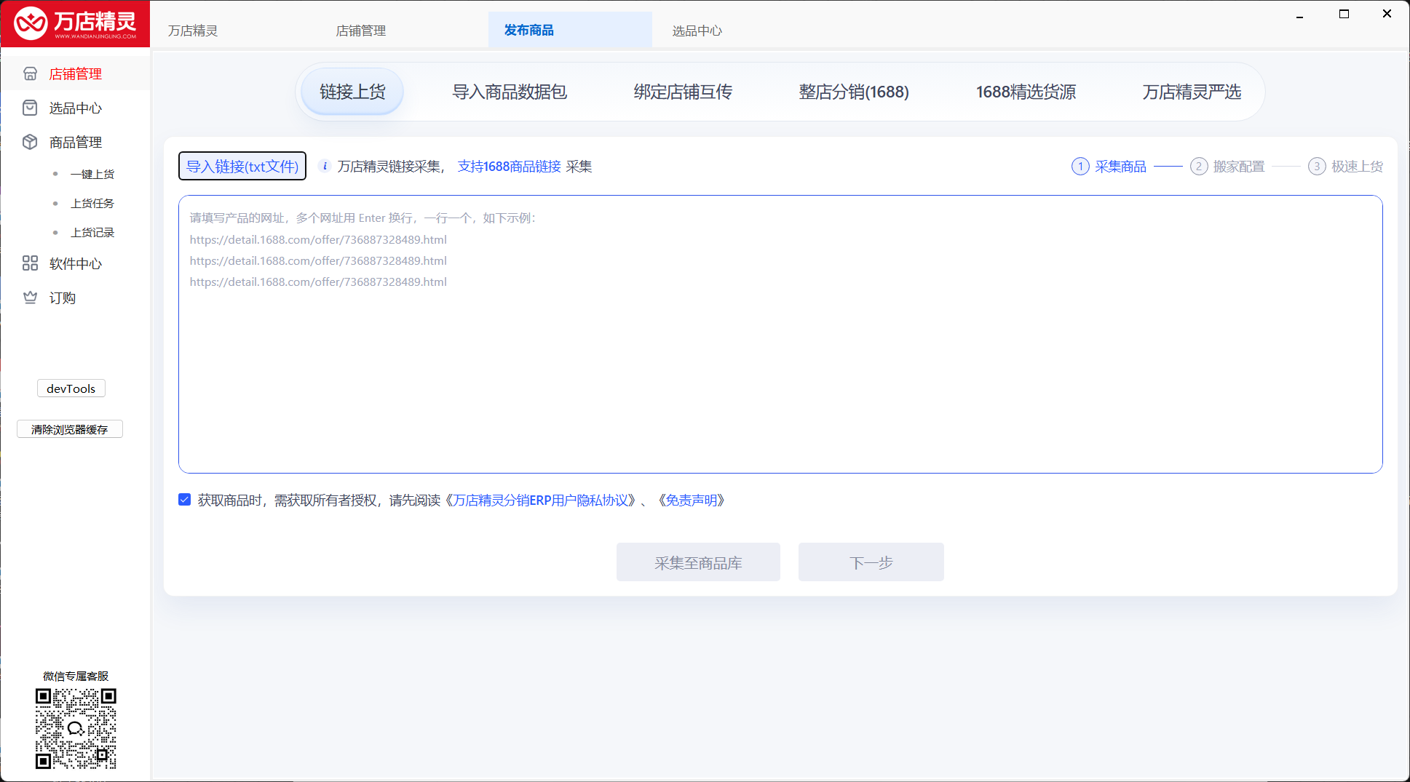Viewport: 1410px width, 782px height.
Task: Click the cube icon beside 商品管理
Action: point(30,142)
